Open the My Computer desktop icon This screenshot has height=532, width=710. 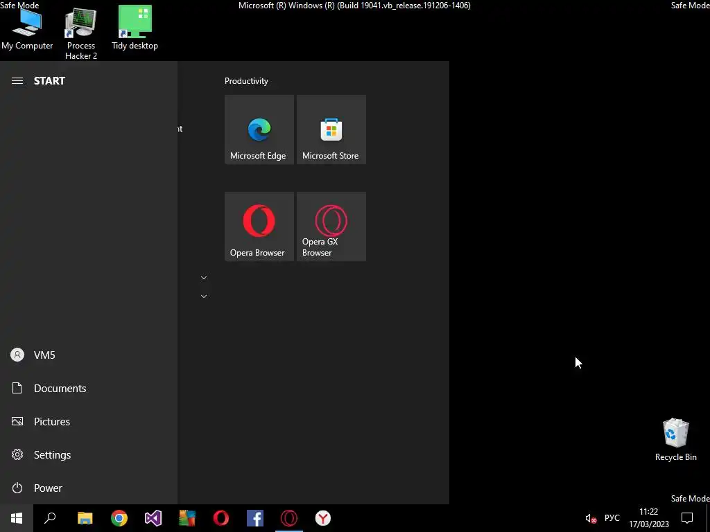tap(27, 29)
